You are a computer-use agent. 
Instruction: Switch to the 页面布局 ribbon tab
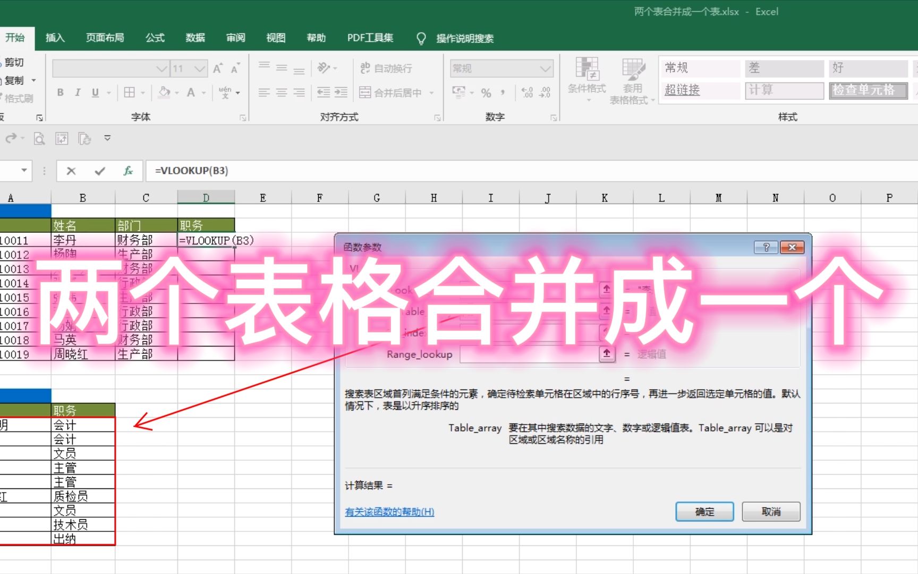[105, 38]
